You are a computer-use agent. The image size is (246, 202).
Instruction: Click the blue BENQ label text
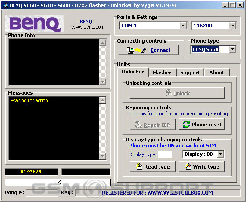tap(86, 22)
